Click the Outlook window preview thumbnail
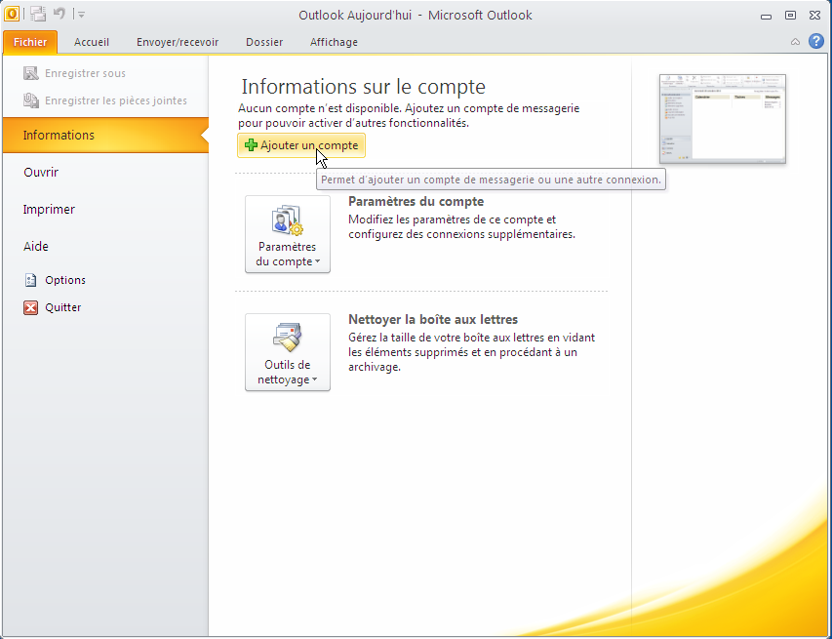This screenshot has width=832, height=639. [x=723, y=119]
